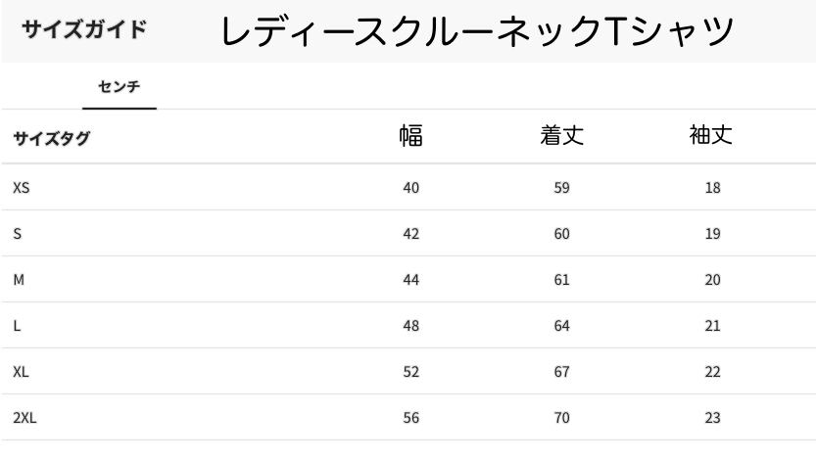Click the レディースクルーネックTシャツ heading
Screen dimensions: 816x459
(x=477, y=31)
